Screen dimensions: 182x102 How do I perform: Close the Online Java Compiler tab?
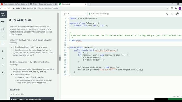(56, 4)
